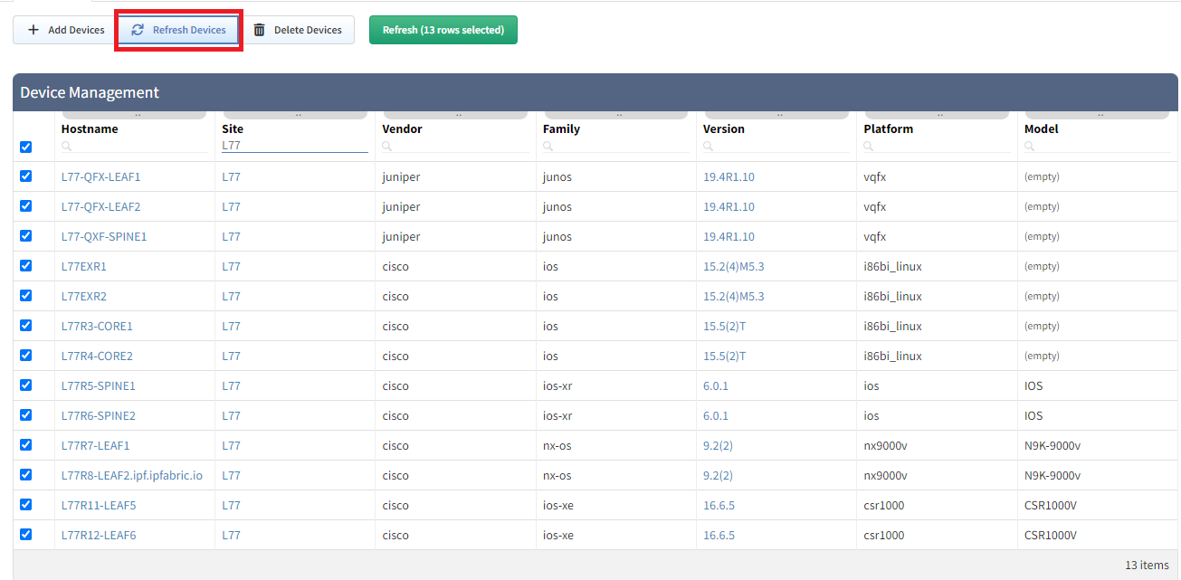1181x580 pixels.
Task: Click the Model filter search field
Action: pos(1097,145)
